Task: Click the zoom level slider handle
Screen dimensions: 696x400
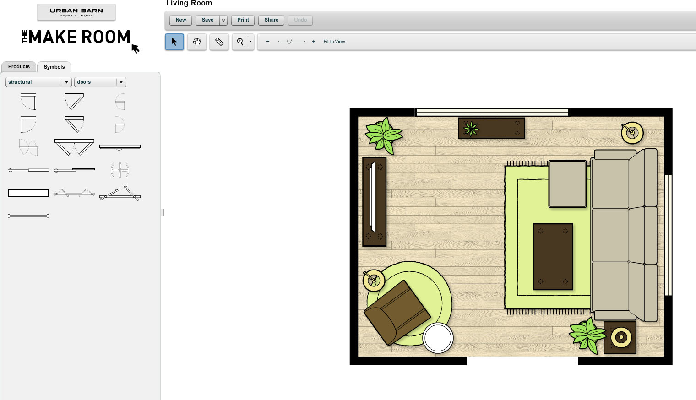Action: coord(289,42)
